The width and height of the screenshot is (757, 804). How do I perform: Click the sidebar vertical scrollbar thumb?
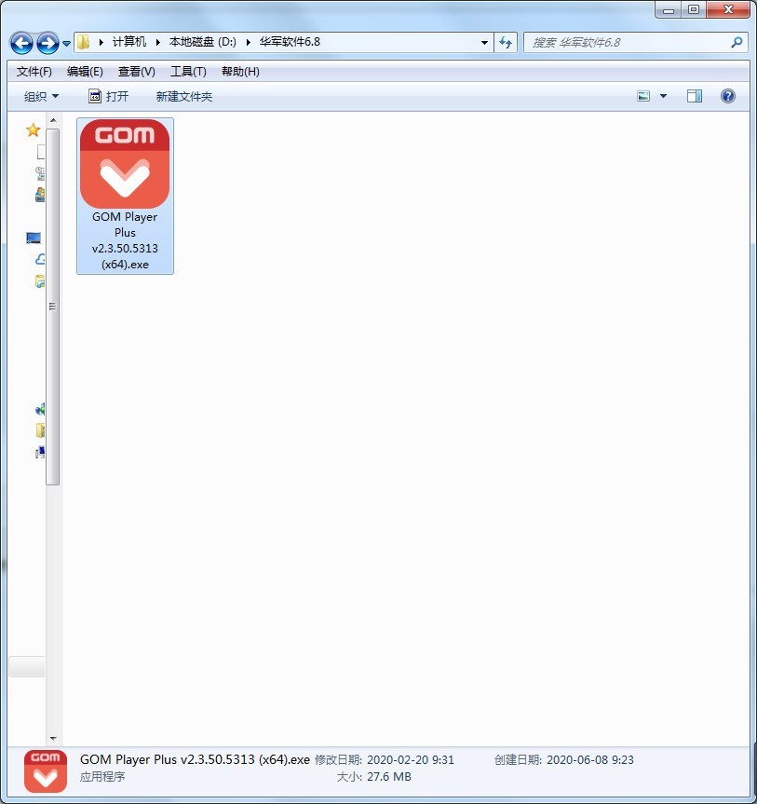click(53, 307)
